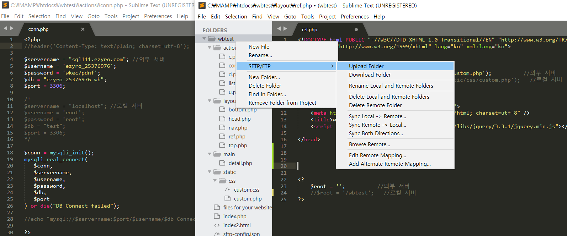
Task: Open Goto menu in ref.php window
Action: coord(290,16)
